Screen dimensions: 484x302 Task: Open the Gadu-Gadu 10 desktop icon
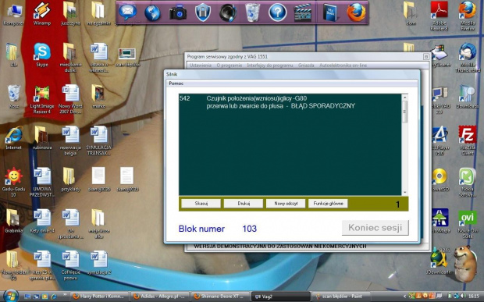pos(13,182)
